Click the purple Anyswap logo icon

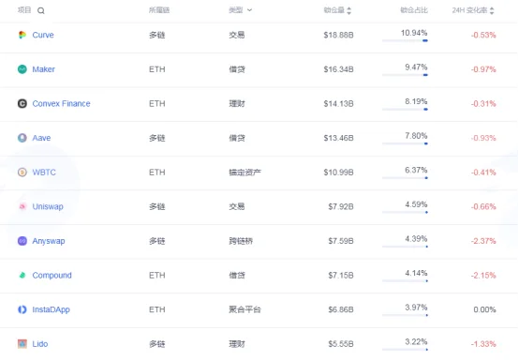22,241
